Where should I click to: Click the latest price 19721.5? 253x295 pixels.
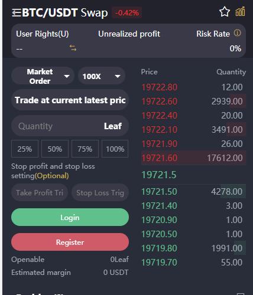coord(159,175)
